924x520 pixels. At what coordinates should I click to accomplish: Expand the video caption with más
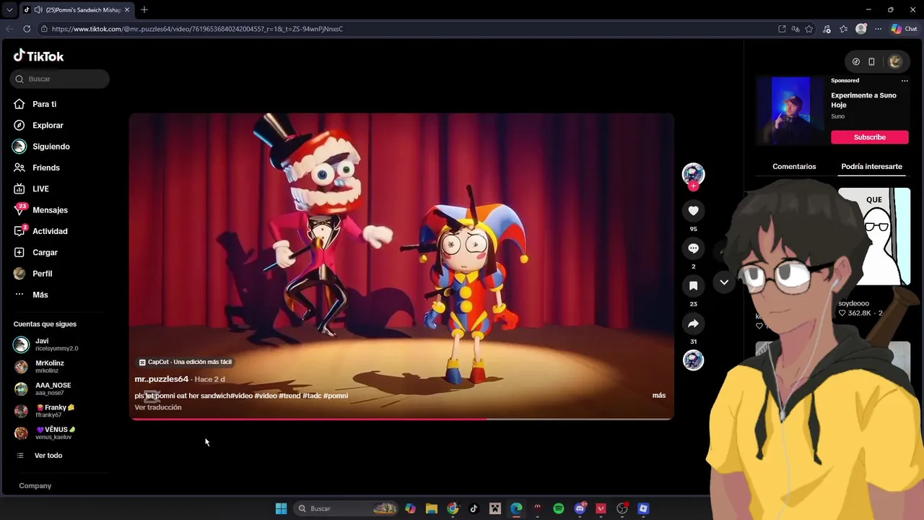click(x=658, y=395)
